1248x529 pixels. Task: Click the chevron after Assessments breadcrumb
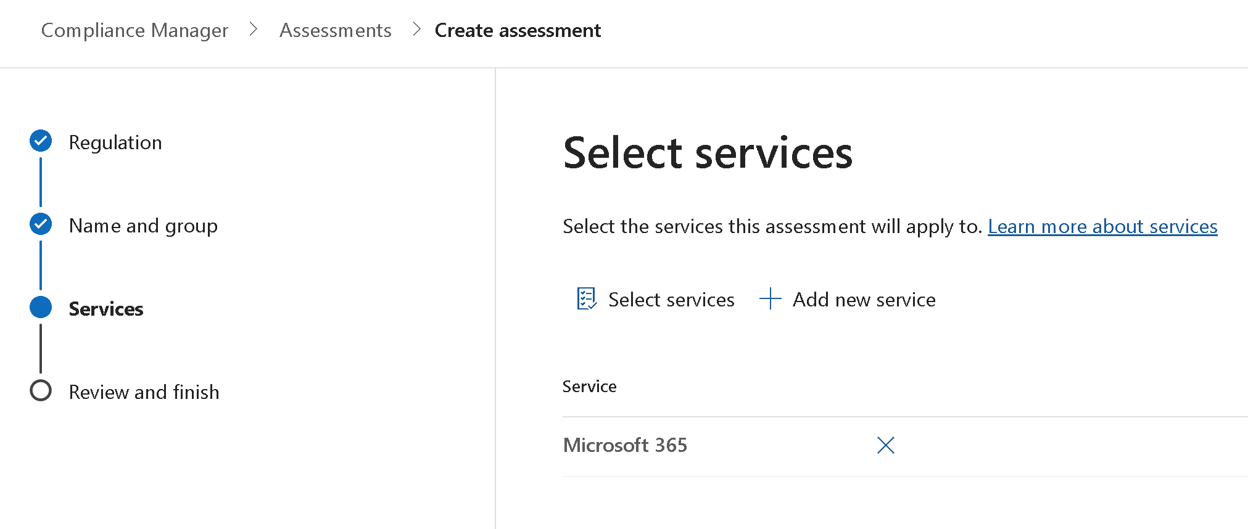416,30
